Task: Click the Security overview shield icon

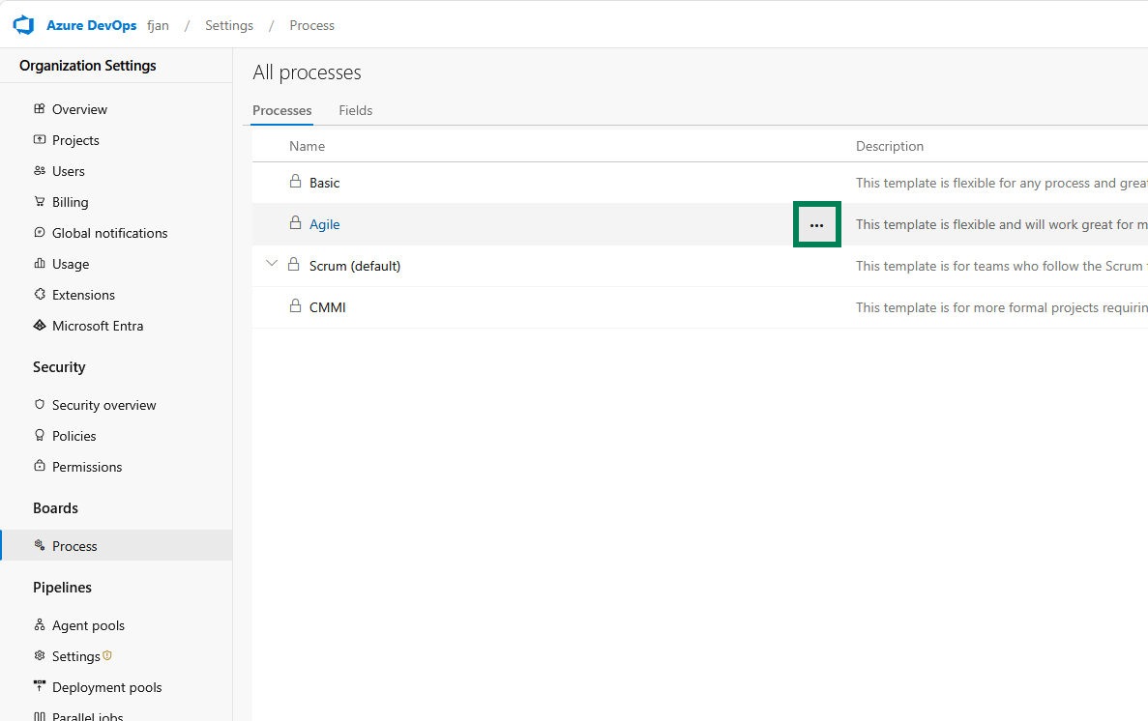Action: (x=39, y=405)
